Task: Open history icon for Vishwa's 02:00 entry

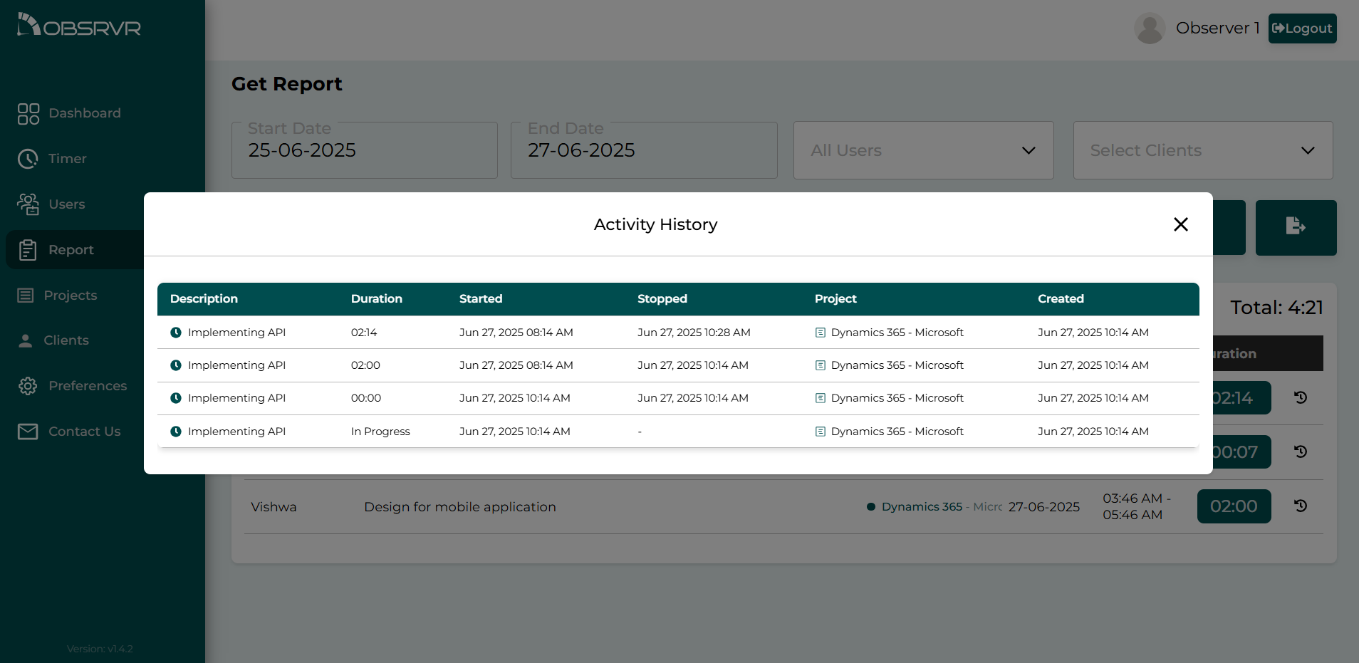Action: [x=1300, y=506]
